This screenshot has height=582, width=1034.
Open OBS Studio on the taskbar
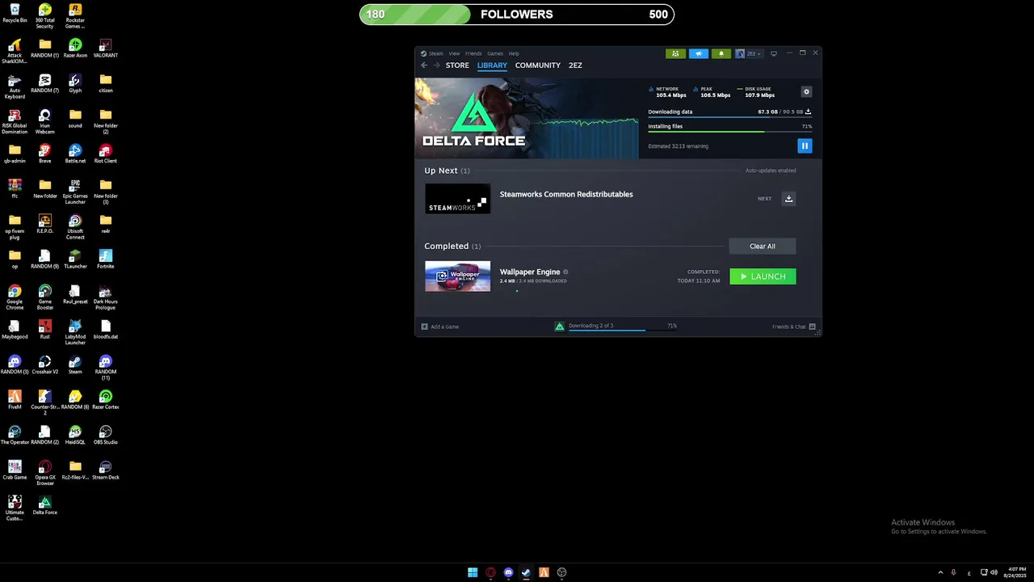point(561,572)
